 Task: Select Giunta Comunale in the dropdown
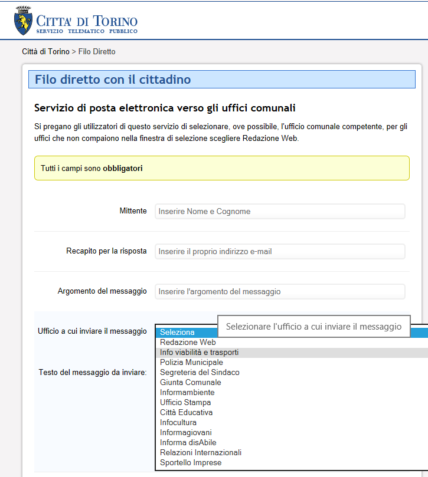(x=190, y=382)
